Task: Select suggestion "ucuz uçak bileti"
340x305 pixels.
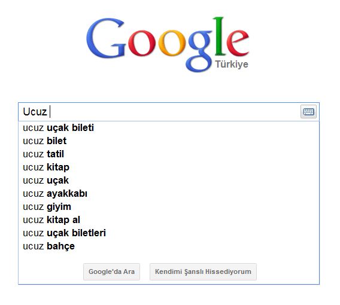Action: click(x=169, y=128)
